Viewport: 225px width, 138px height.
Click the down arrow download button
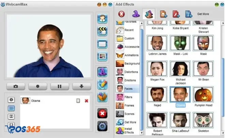[82, 86]
